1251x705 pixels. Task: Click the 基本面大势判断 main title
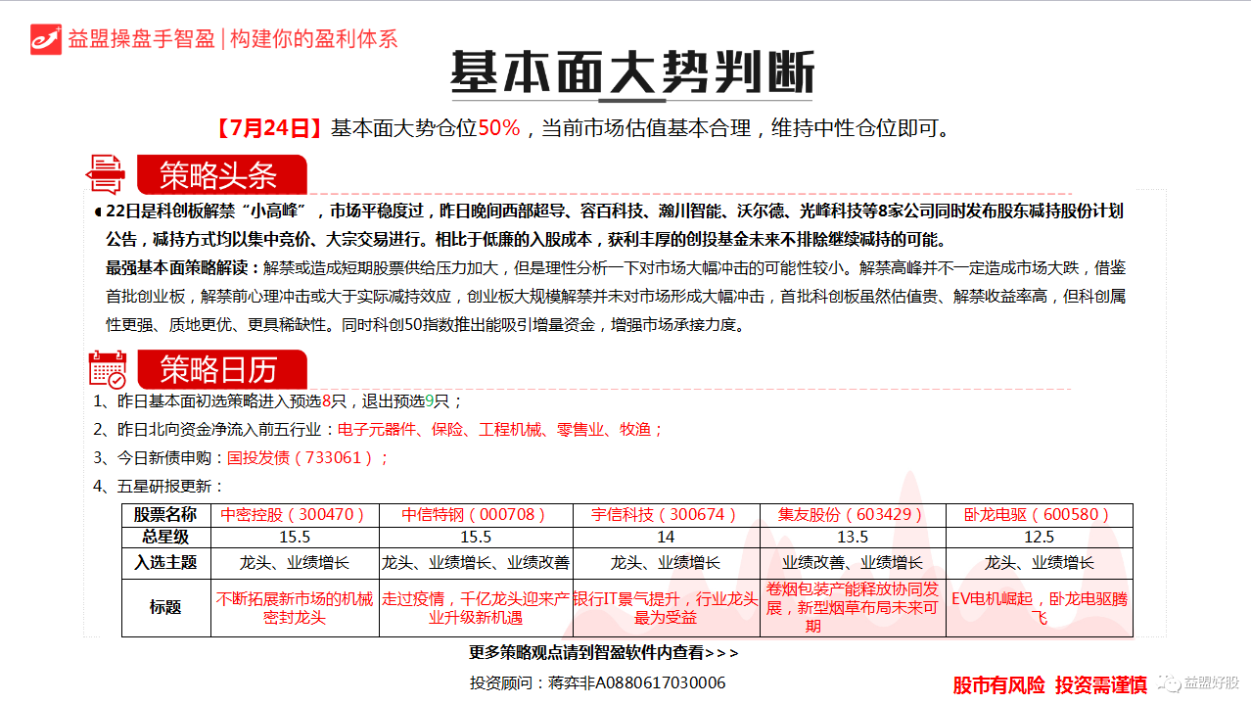pos(631,72)
